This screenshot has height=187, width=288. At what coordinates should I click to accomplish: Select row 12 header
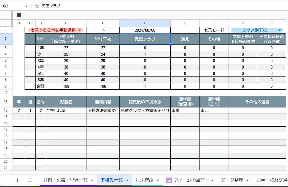6,111
